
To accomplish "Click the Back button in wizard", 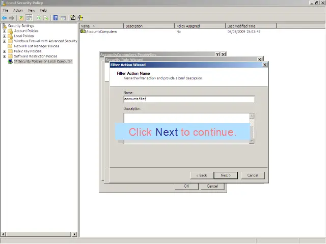I will pyautogui.click(x=202, y=175).
